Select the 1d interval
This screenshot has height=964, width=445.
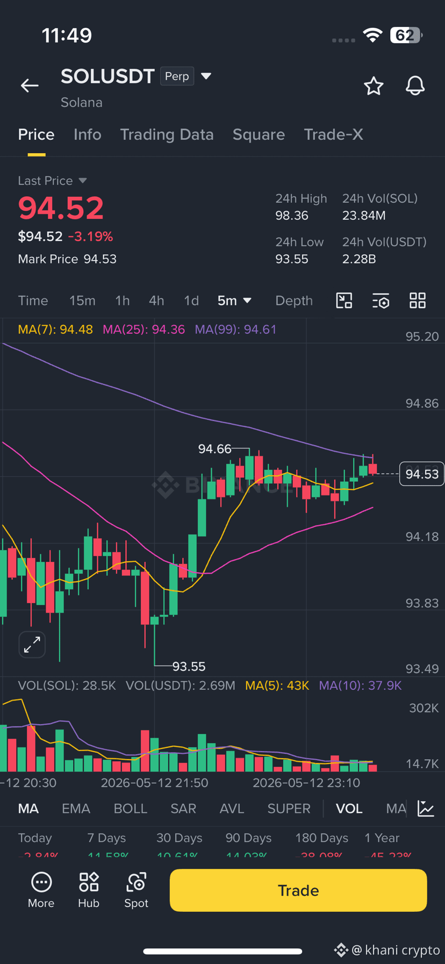[x=191, y=301]
